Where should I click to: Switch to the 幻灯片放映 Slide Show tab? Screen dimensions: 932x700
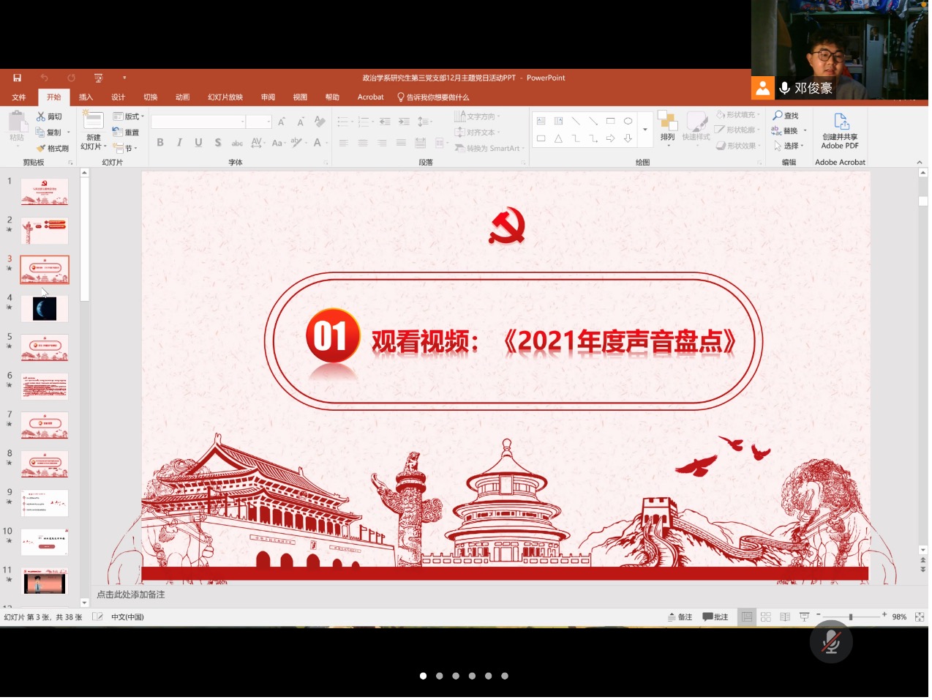[x=225, y=97]
